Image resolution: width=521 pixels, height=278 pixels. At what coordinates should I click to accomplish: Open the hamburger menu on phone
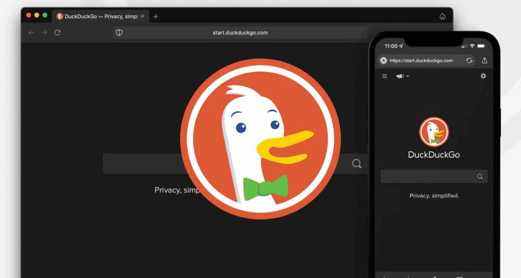tap(385, 76)
